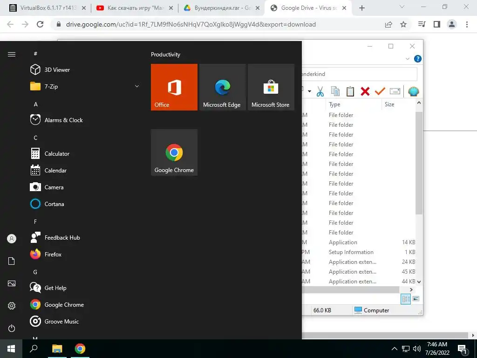Launch Alarms & Clock app
The image size is (477, 358).
(56, 120)
